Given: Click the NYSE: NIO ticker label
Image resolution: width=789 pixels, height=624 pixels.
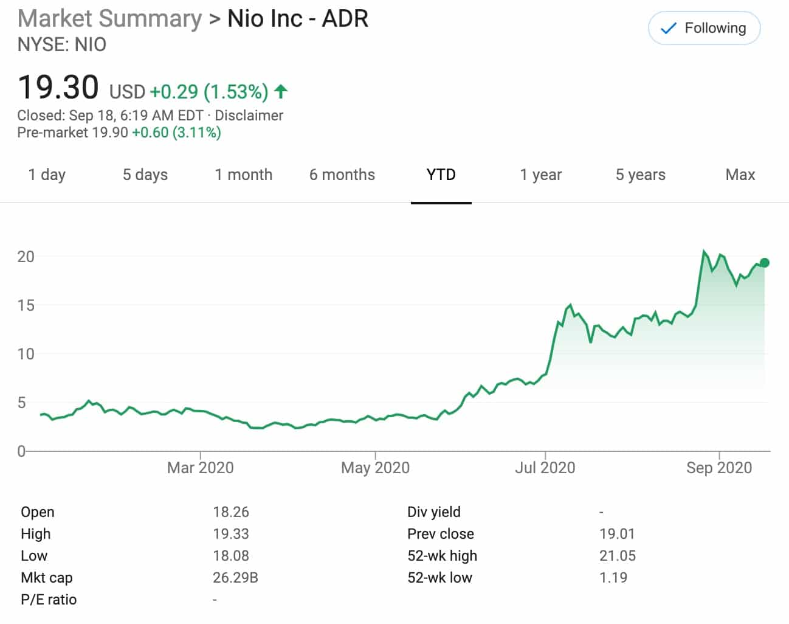Looking at the screenshot, I should click(62, 44).
